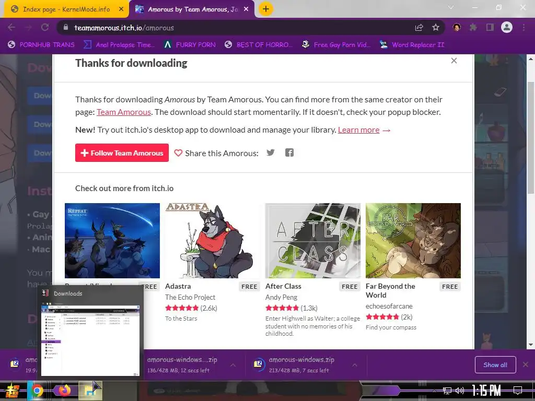535x401 pixels.
Task: Open the Adastra game title link
Action: (178, 287)
